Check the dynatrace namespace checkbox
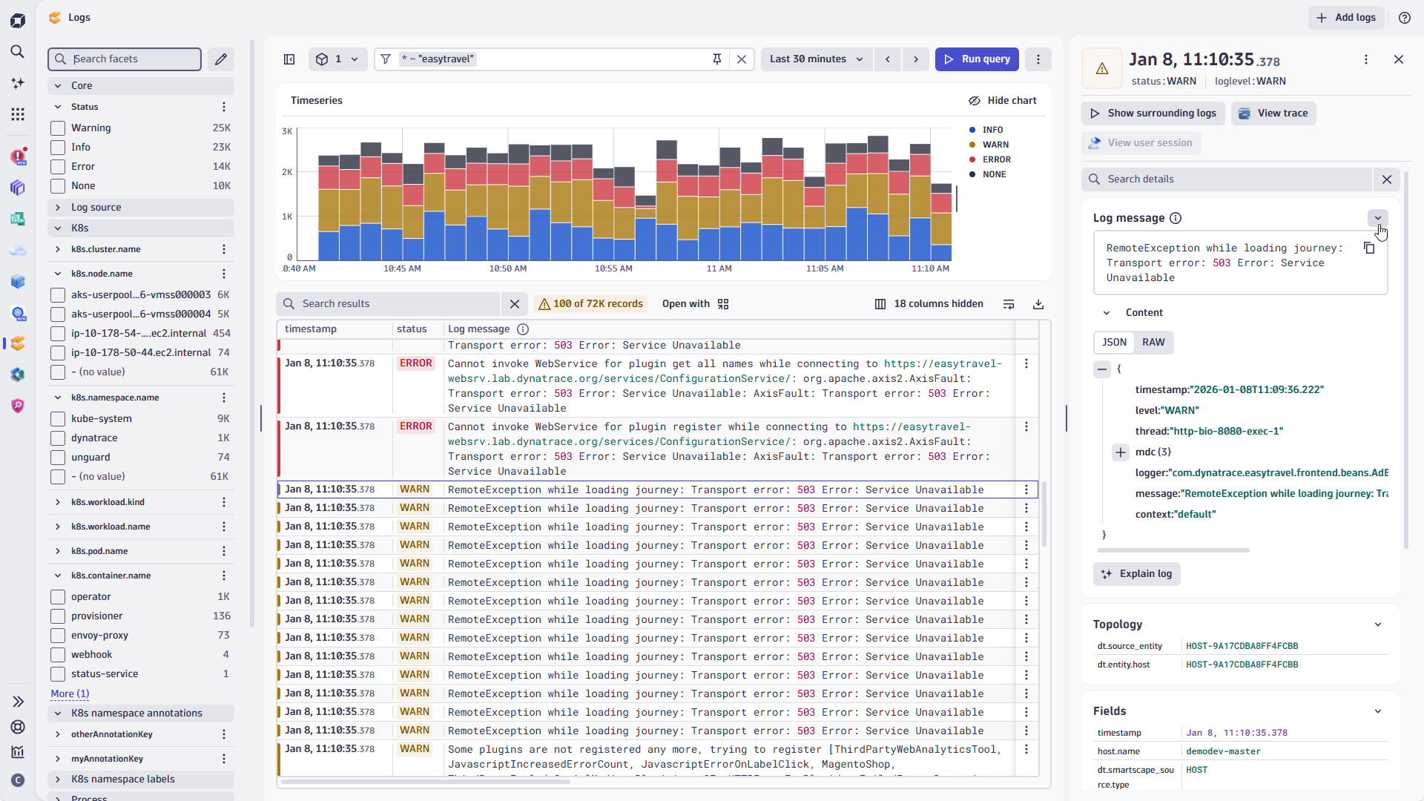 [x=56, y=438]
